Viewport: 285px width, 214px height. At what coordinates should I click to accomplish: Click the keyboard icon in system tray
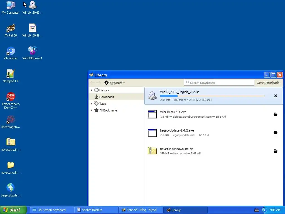(x=256, y=210)
